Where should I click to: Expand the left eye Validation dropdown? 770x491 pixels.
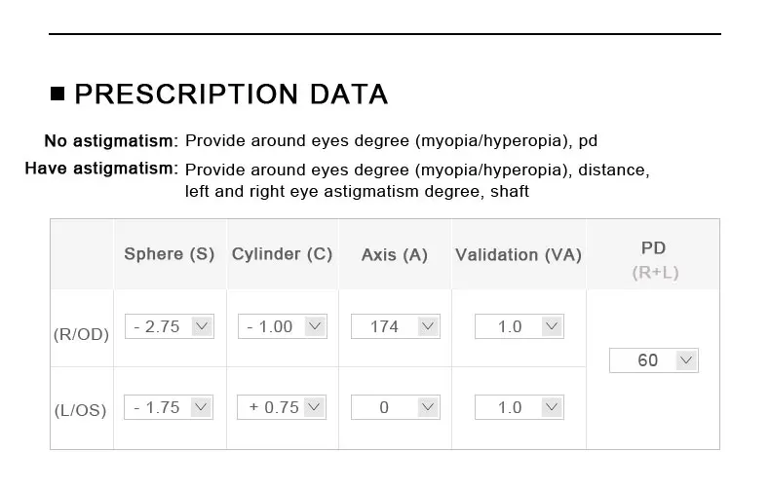[x=519, y=407]
